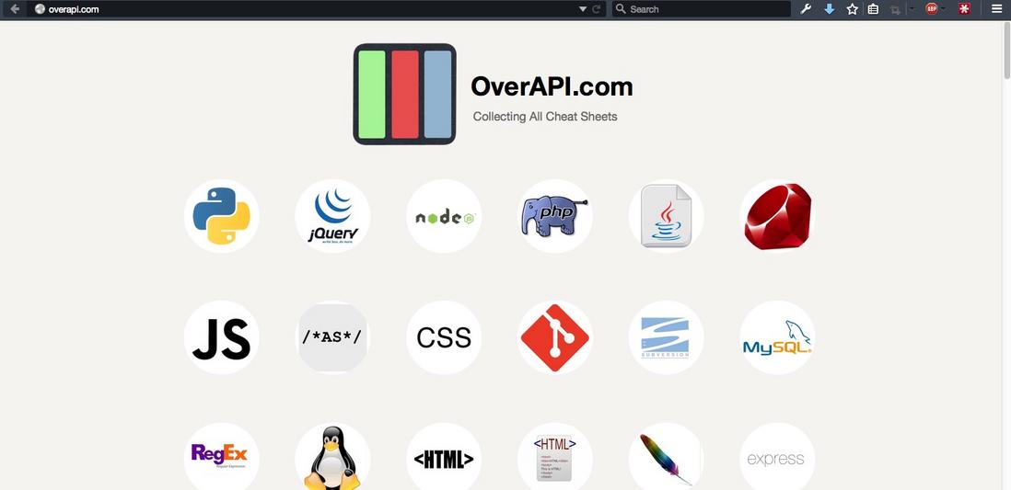Open the RegEx cheat sheet icon
1011x490 pixels.
pyautogui.click(x=221, y=457)
